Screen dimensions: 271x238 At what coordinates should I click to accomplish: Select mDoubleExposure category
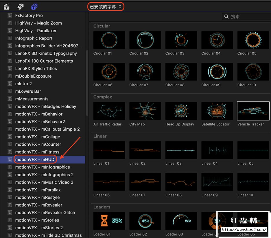[43, 76]
